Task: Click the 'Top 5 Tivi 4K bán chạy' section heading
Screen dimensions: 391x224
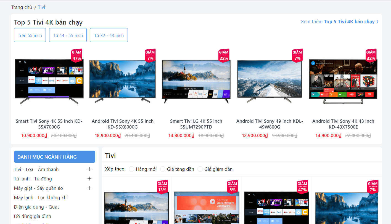Action: (x=48, y=22)
